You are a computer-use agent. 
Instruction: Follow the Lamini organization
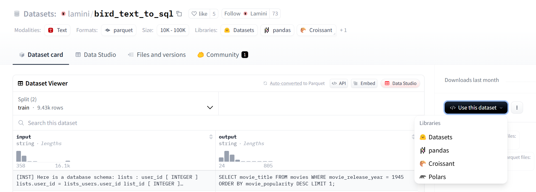click(x=246, y=14)
